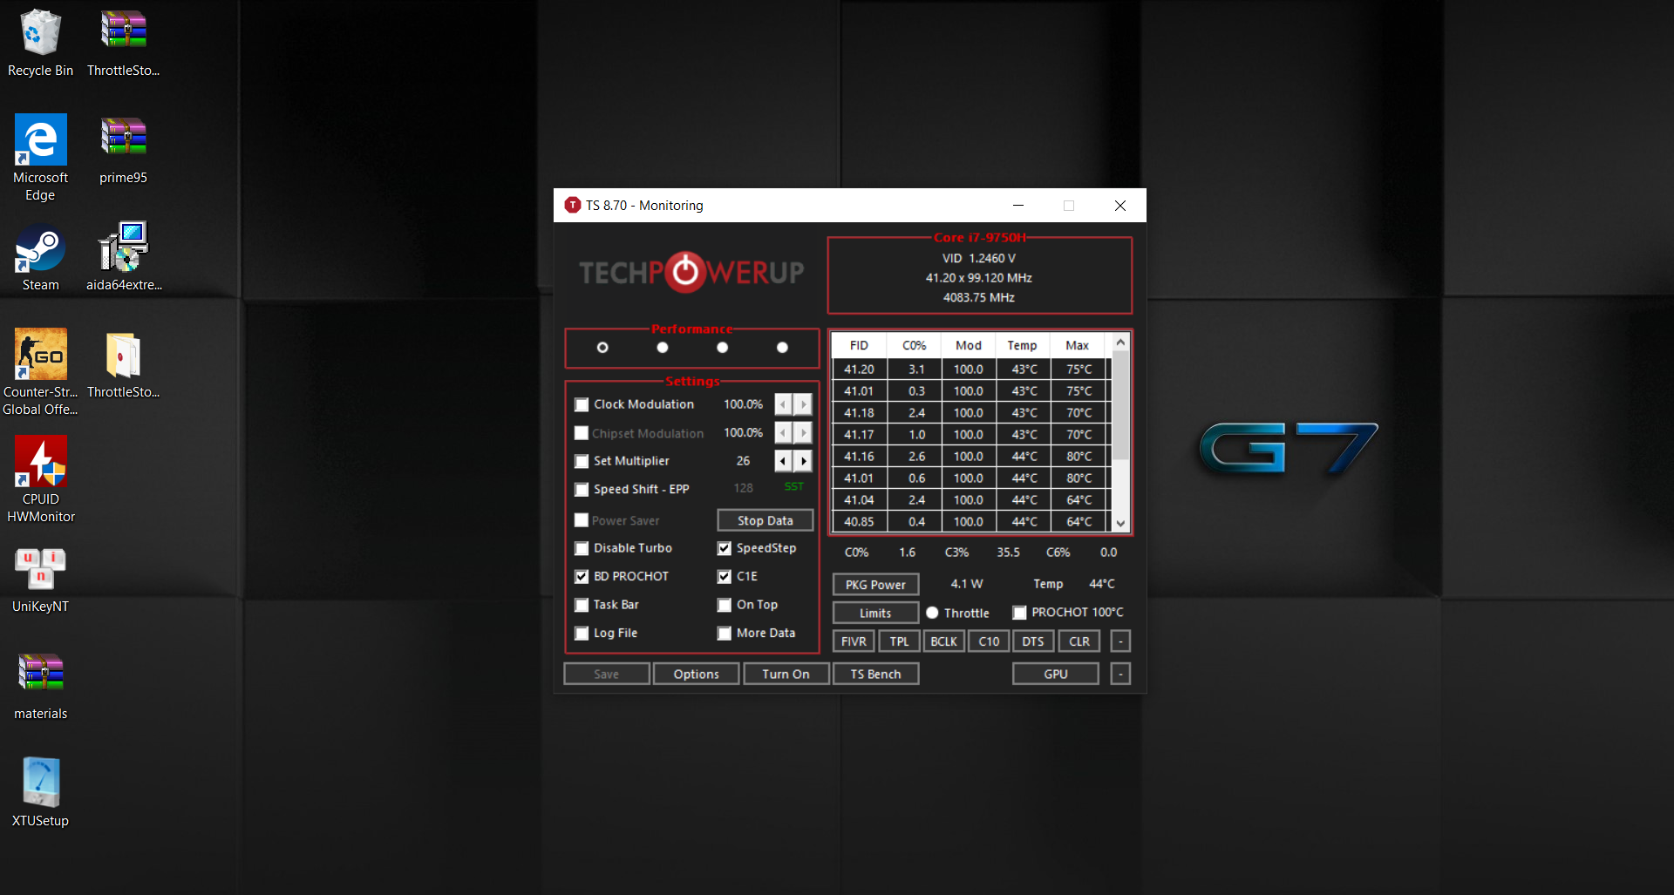The width and height of the screenshot is (1674, 895).
Task: Uncheck the SpeedStep checkbox
Action: tap(725, 548)
